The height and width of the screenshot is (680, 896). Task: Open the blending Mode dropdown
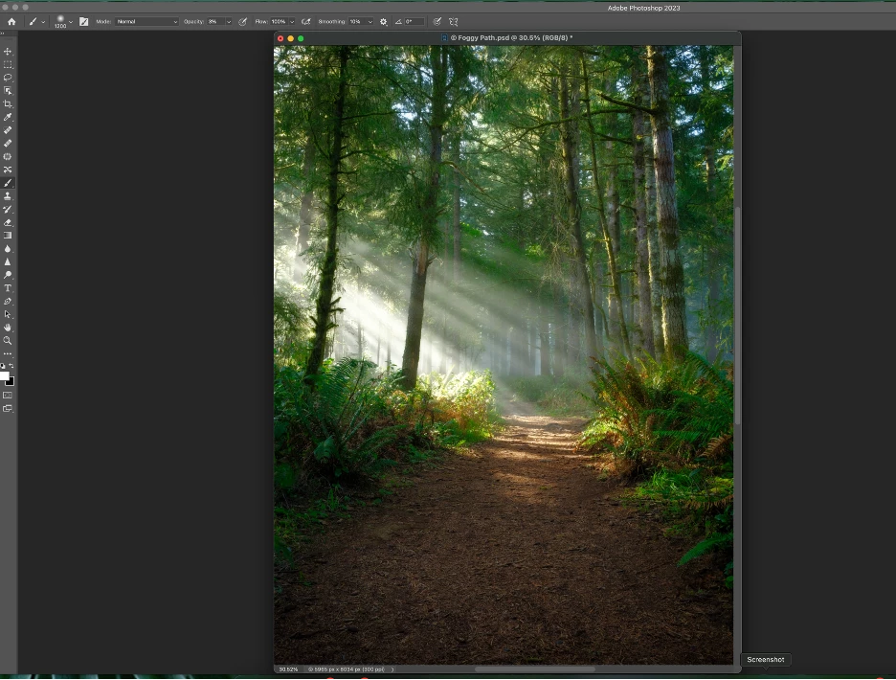[146, 22]
